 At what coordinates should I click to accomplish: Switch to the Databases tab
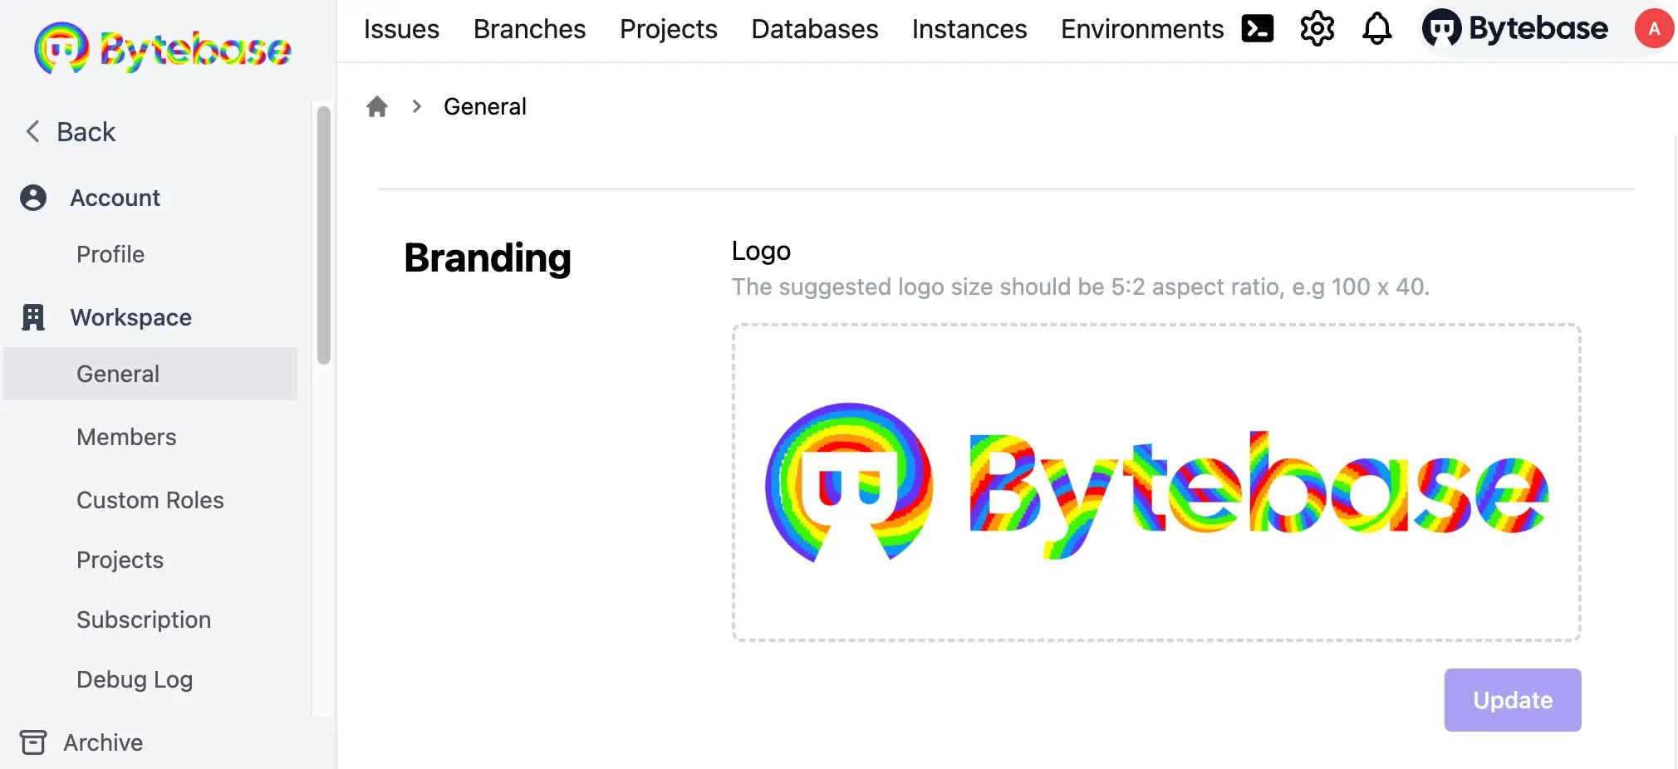point(814,28)
